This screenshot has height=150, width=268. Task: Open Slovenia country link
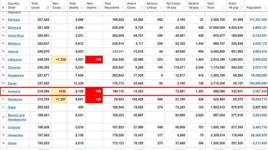(14, 68)
